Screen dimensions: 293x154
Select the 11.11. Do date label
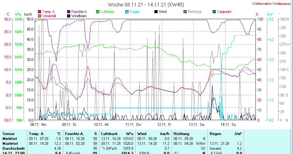[x=133, y=125]
